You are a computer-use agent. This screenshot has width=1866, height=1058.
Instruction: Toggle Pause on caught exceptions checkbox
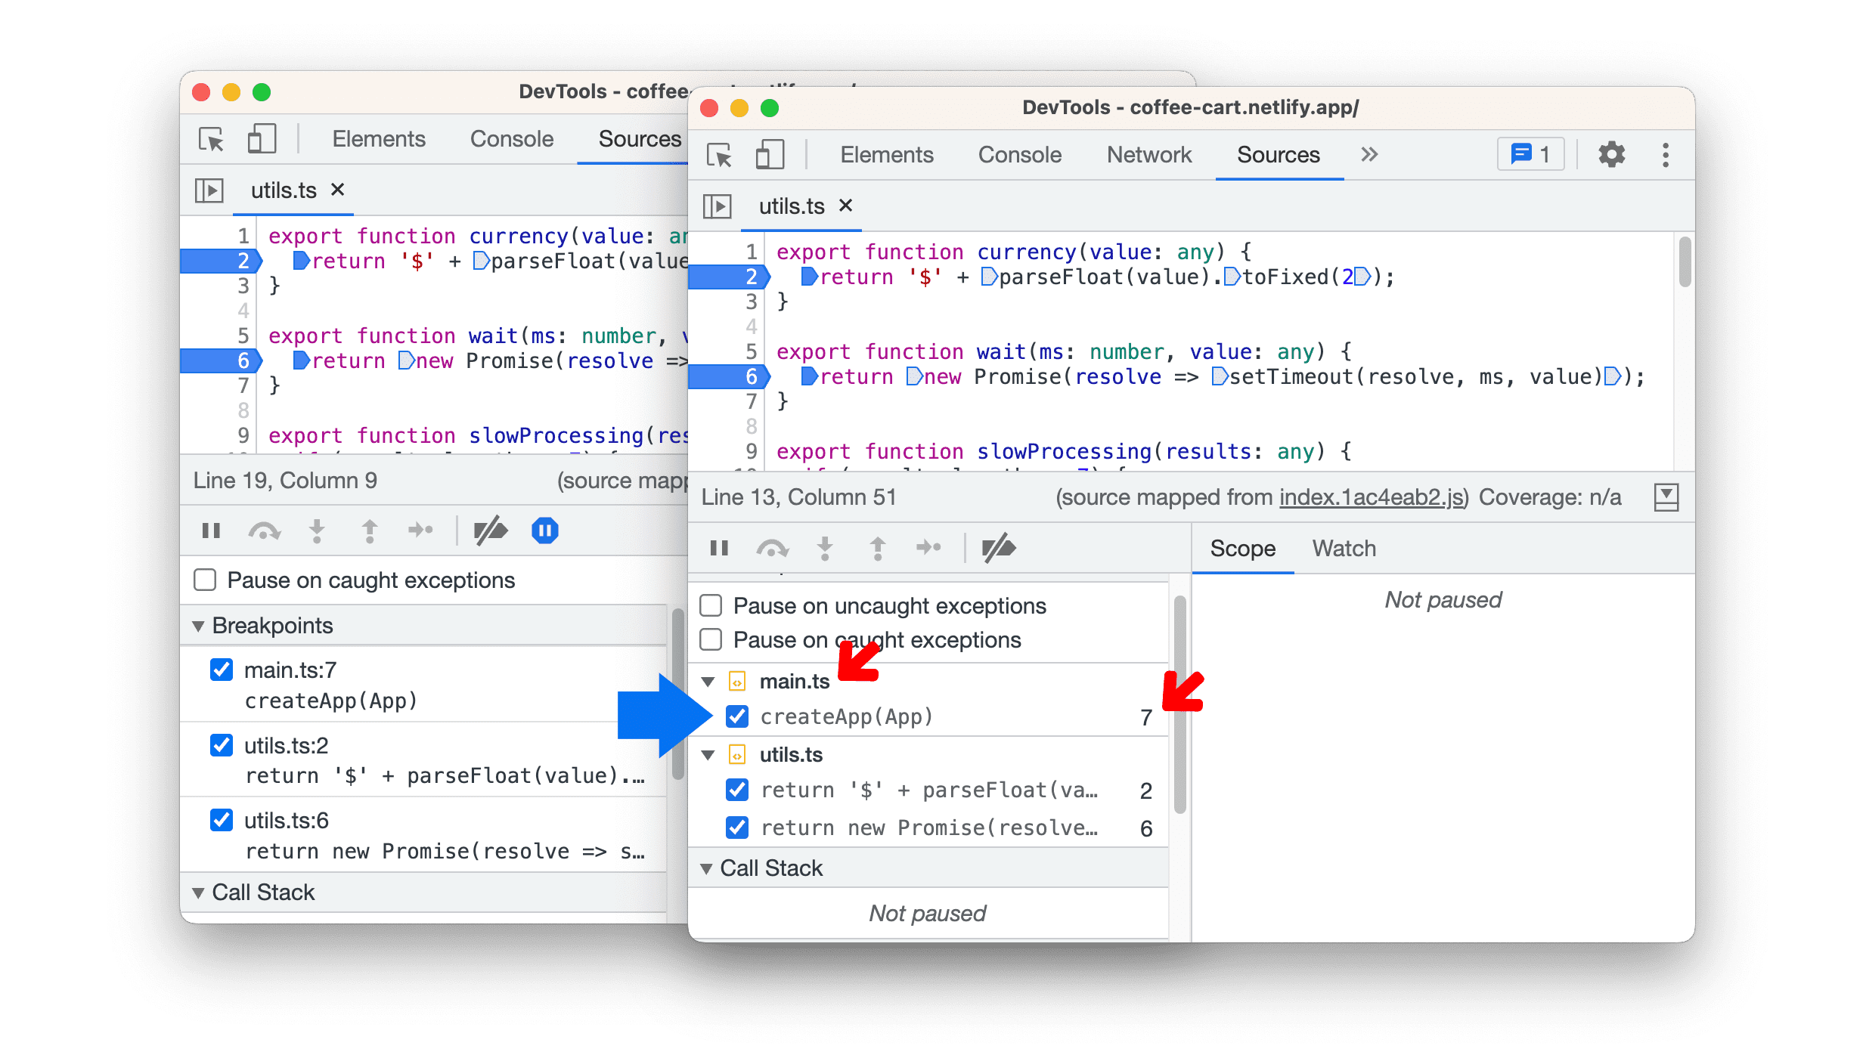712,638
